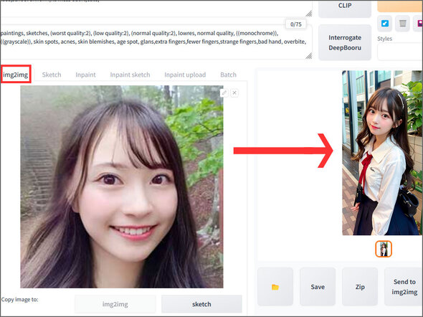Open the output folder with the yellow folder icon
Viewport: 423px width, 317px height.
[x=275, y=287]
